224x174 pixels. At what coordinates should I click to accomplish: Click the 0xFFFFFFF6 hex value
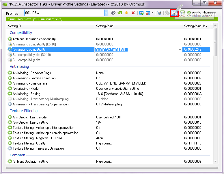193,143
